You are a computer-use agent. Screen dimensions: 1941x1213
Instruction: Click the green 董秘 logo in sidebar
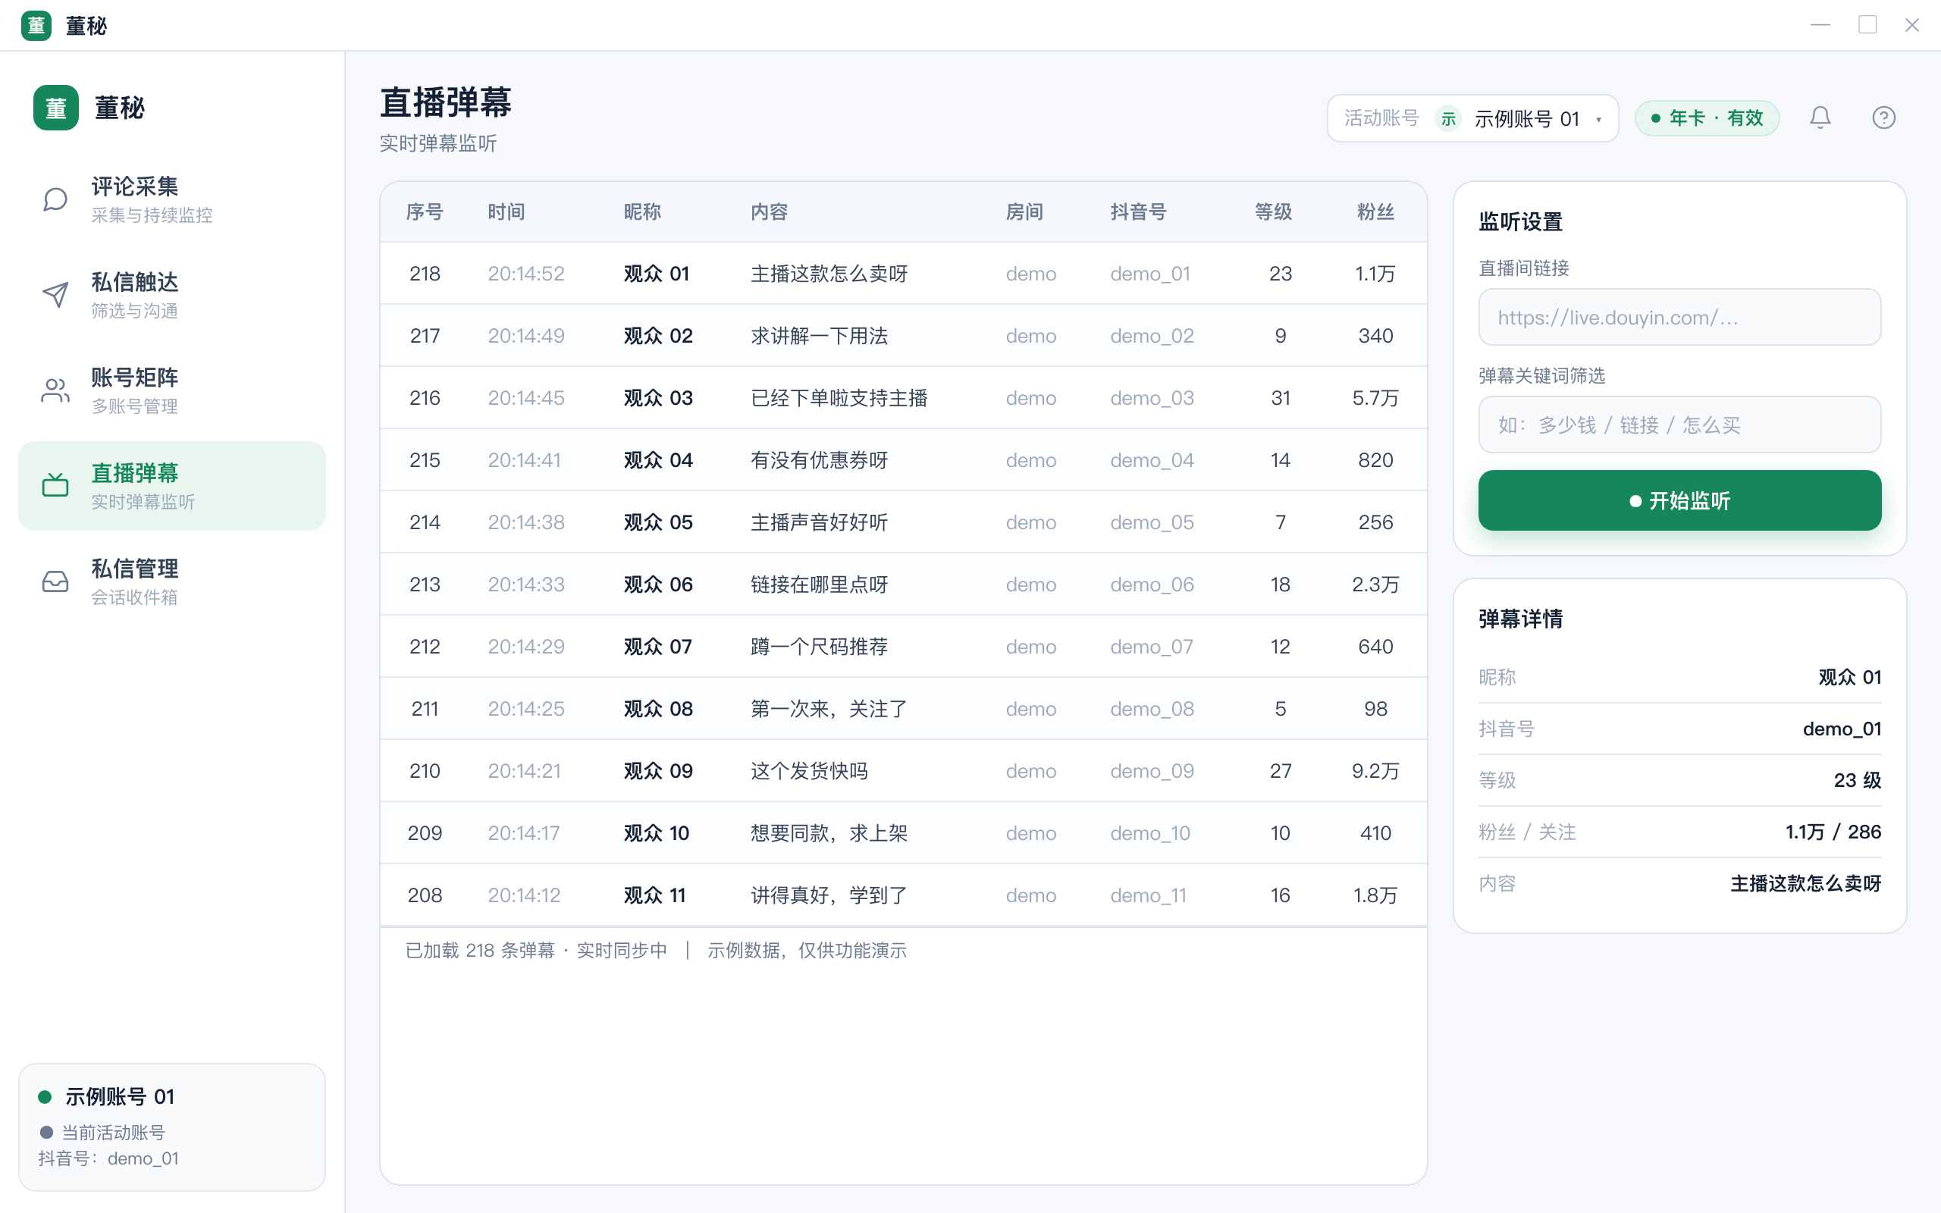point(56,108)
